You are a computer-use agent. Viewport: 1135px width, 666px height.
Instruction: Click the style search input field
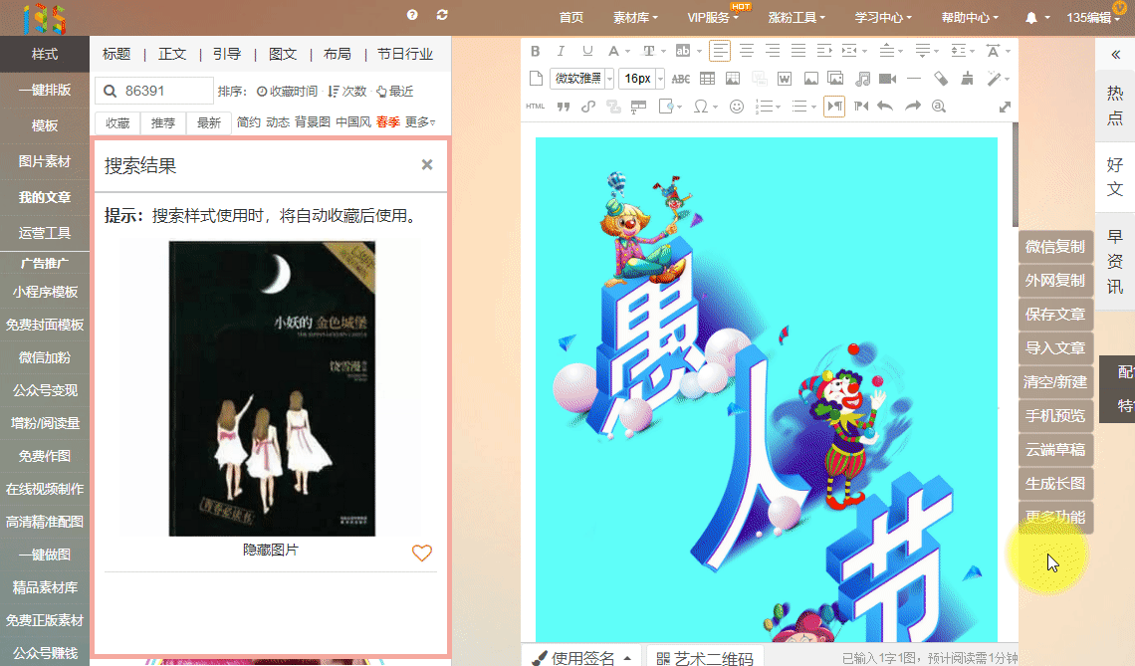click(x=164, y=91)
